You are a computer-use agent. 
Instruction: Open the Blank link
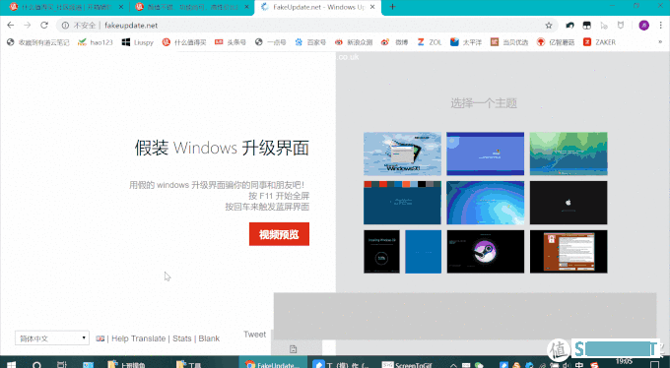pyautogui.click(x=209, y=338)
